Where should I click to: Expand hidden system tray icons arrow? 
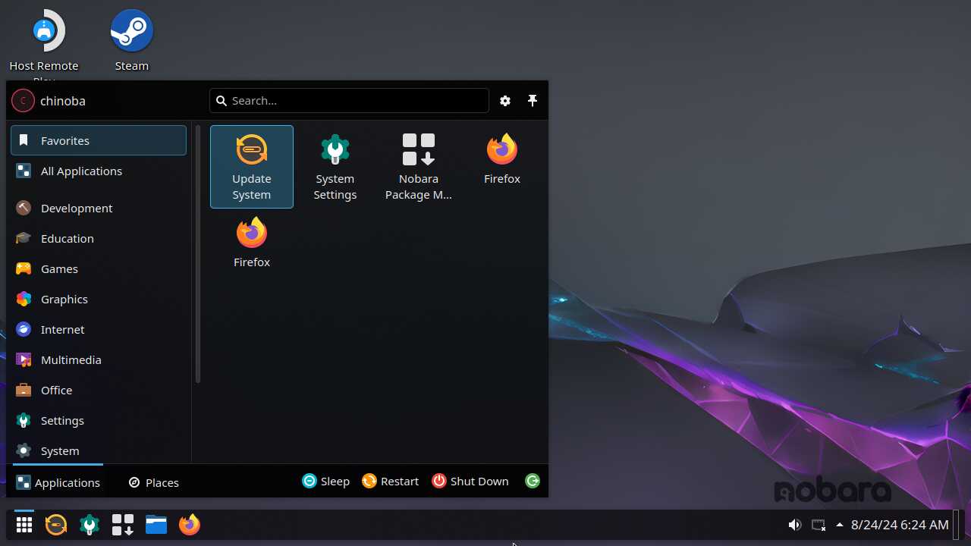click(x=839, y=525)
